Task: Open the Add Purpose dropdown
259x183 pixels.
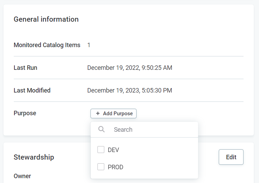Action: click(114, 114)
